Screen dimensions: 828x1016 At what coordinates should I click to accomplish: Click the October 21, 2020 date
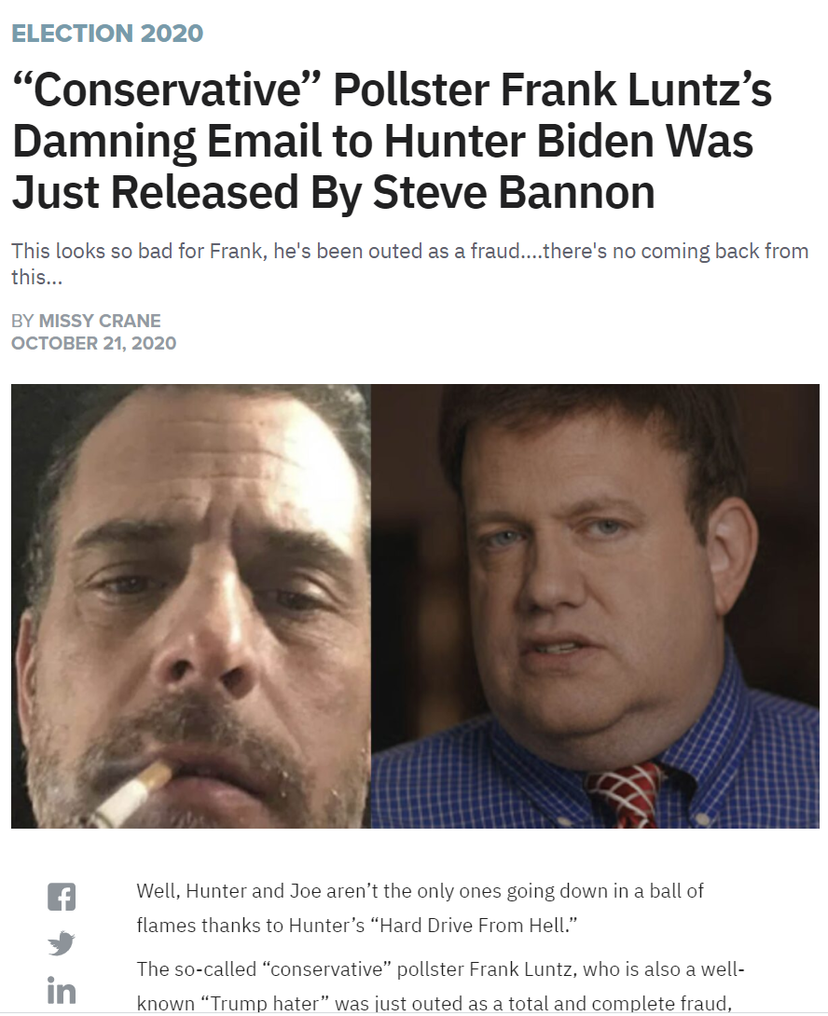94,343
